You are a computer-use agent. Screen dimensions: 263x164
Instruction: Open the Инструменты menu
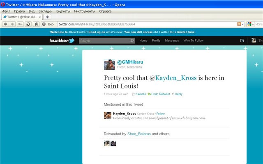click(x=82, y=11)
